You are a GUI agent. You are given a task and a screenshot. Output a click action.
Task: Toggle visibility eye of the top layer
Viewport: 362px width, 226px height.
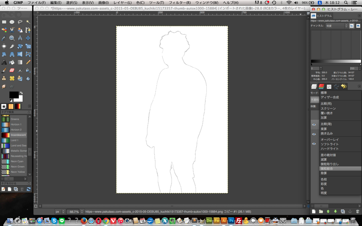click(314, 125)
